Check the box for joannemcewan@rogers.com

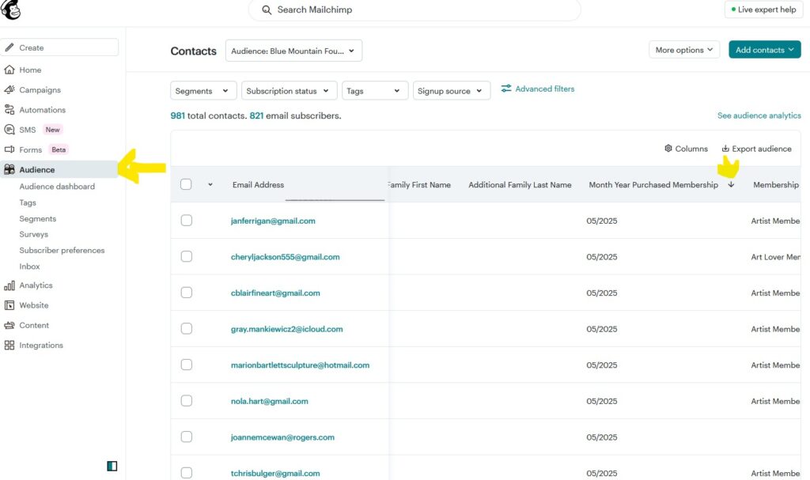pyautogui.click(x=187, y=437)
